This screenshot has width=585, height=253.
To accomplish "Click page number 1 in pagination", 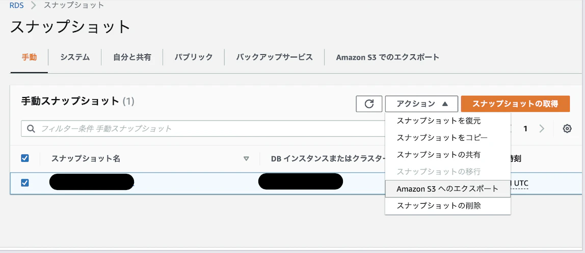I will click(525, 129).
